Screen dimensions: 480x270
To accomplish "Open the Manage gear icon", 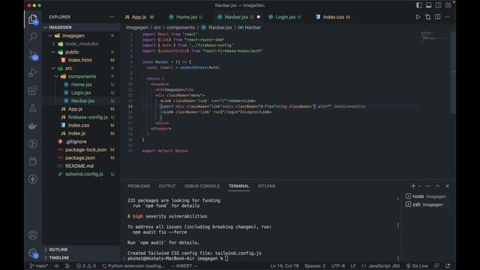I will coord(33,253).
